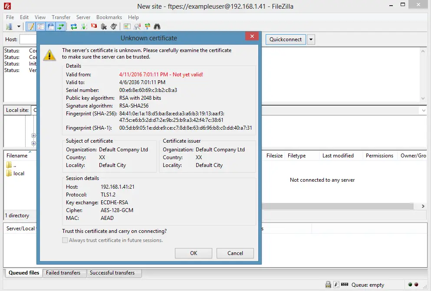This screenshot has width=431, height=291.
Task: Close the Unknown certificate dialog
Action: click(252, 36)
